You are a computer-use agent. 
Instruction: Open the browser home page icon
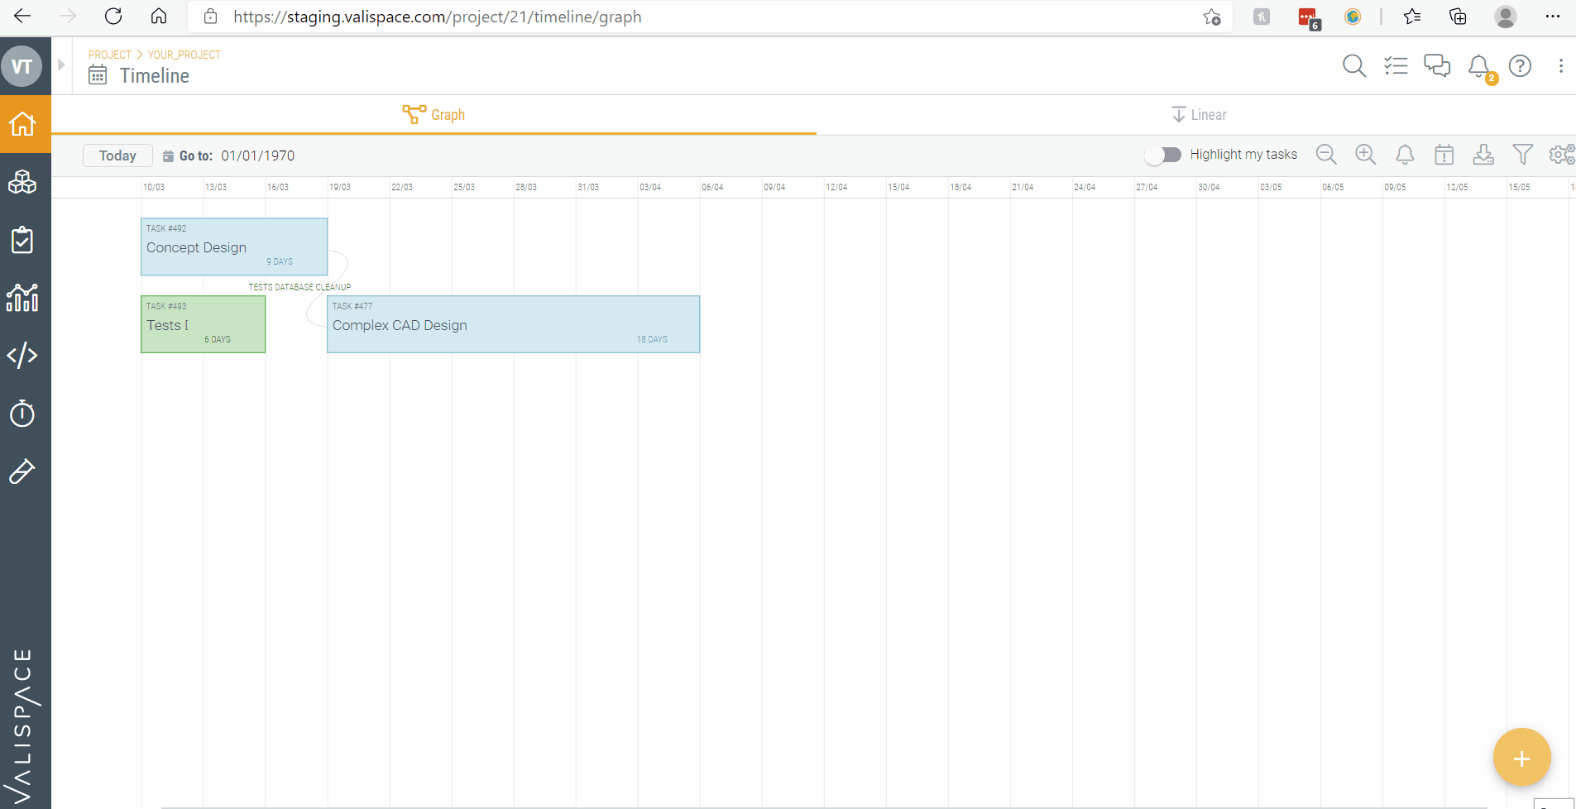159,17
